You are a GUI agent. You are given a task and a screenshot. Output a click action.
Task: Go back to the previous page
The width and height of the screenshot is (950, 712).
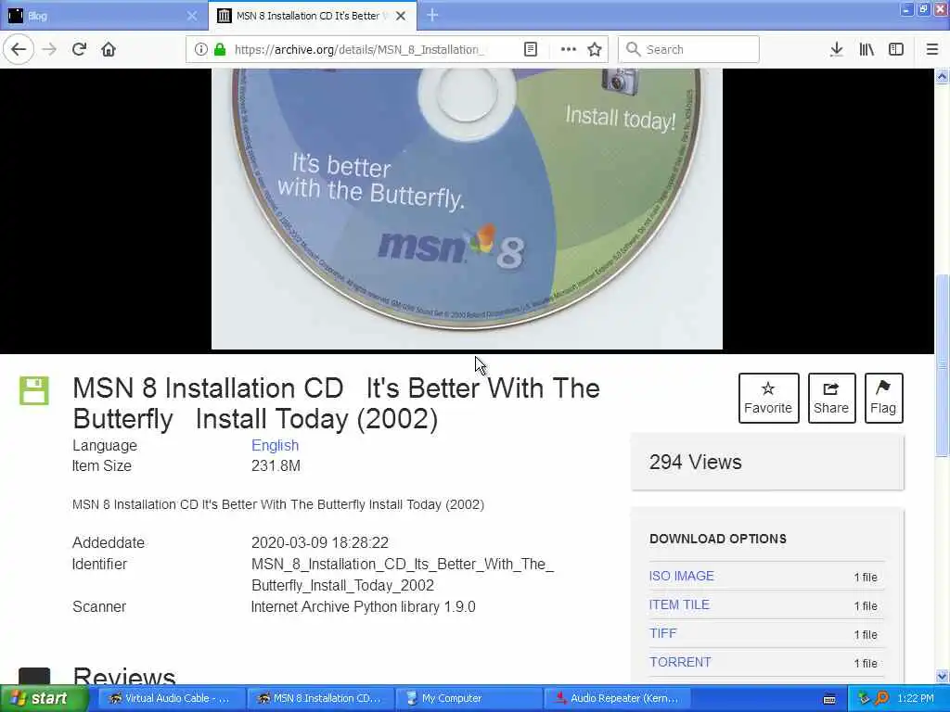(x=19, y=50)
